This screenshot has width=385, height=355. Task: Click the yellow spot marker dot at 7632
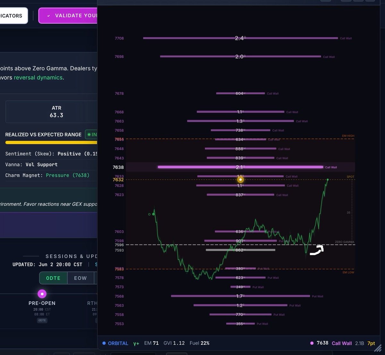[x=240, y=180]
